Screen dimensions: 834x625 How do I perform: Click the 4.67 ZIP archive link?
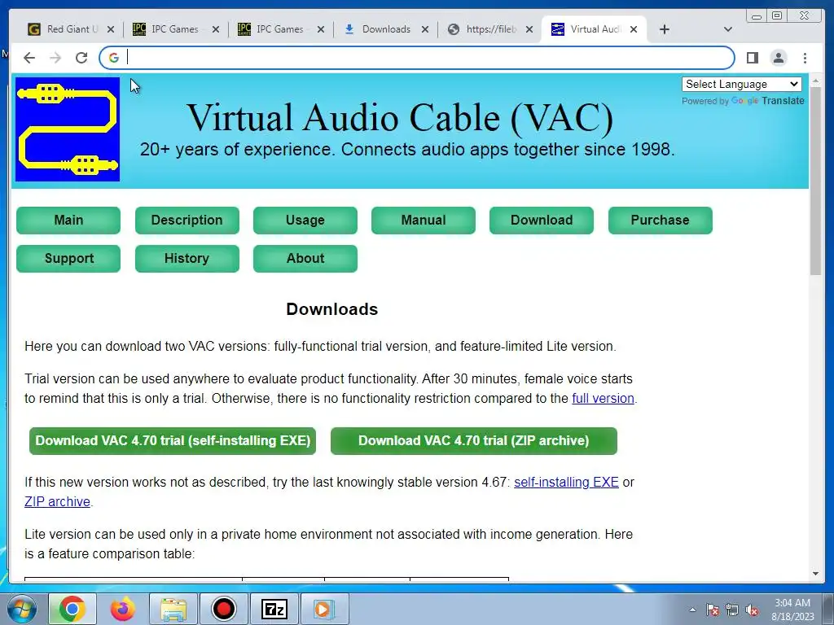(x=57, y=501)
